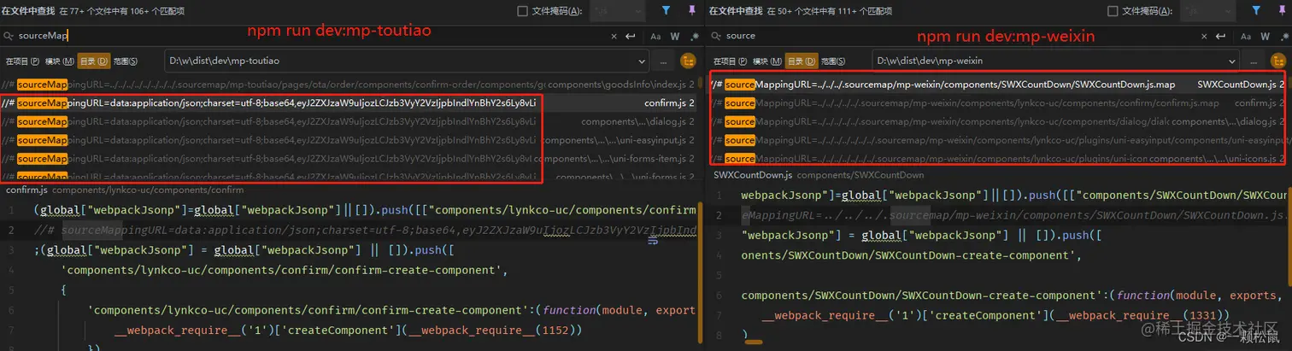
Task: Select 目录(D) scope in the mp-weixin window
Action: click(802, 61)
